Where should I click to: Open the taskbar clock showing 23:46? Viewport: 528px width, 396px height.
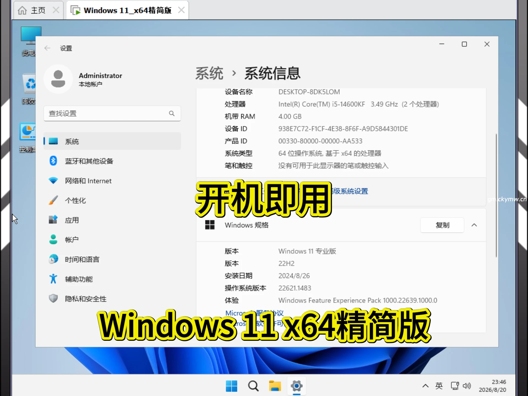(492, 386)
